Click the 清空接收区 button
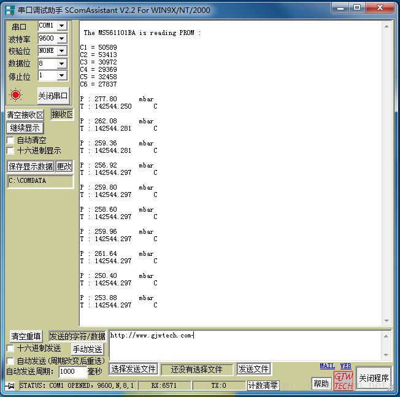The width and height of the screenshot is (400, 397). point(25,115)
